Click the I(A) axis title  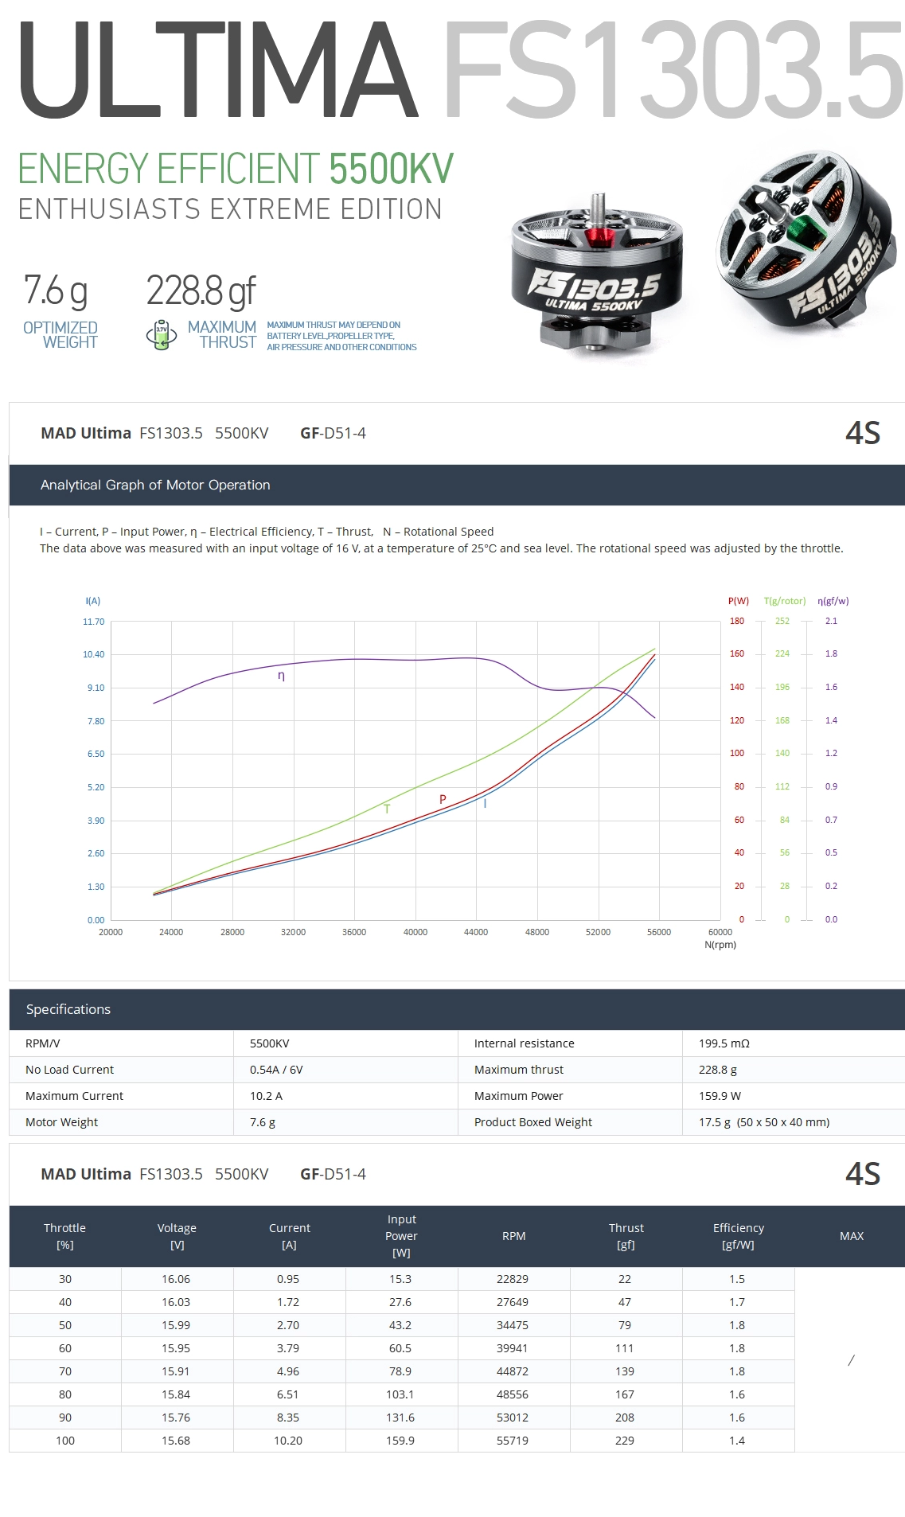(93, 601)
